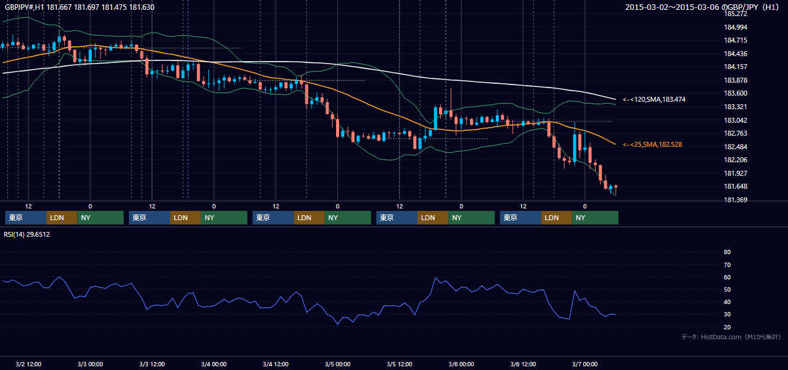The width and height of the screenshot is (788, 370).
Task: Click the 120 SMA label reading 183.474
Action: (654, 99)
